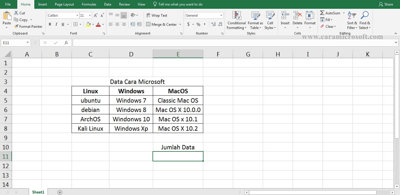400x195 pixels.
Task: Activate the Format Painter brush
Action: (x=16, y=26)
